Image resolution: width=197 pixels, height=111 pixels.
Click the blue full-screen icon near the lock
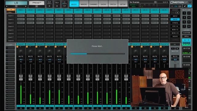pos(190,6)
